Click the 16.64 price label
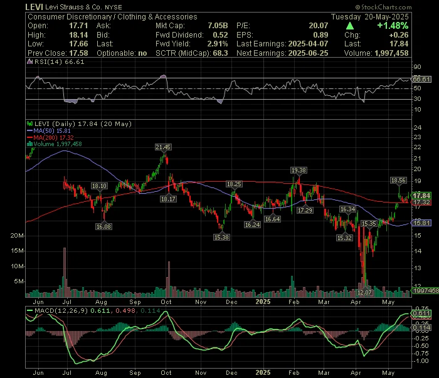This screenshot has width=439, height=378. (x=272, y=219)
